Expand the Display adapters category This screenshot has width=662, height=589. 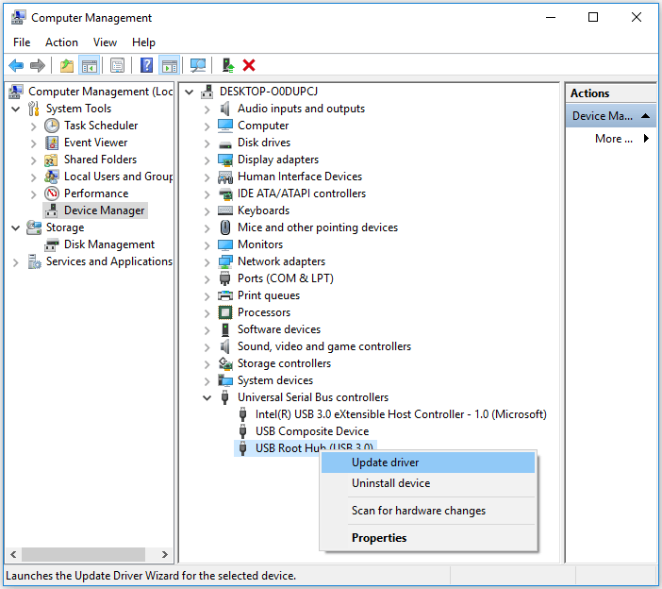tap(207, 160)
